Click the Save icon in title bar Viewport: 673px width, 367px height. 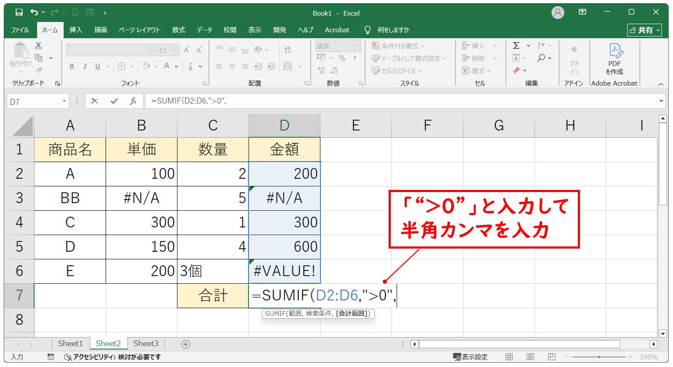click(x=19, y=13)
